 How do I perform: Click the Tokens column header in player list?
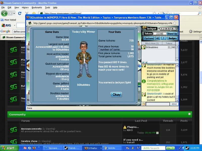pos(169,43)
